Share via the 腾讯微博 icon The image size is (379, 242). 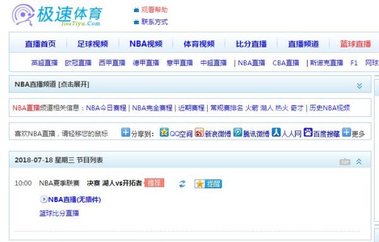(238, 132)
